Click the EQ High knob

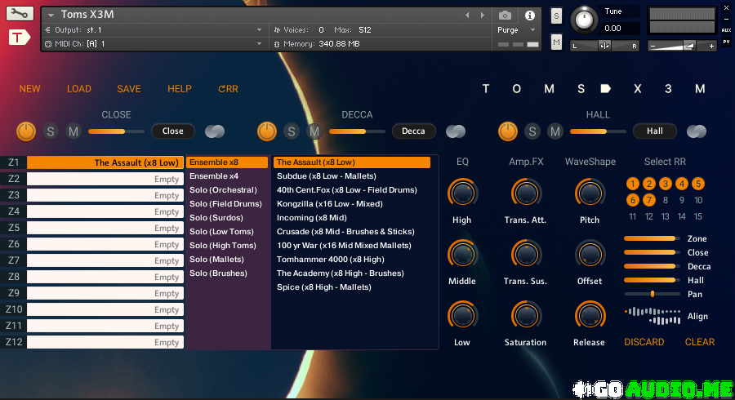(462, 193)
